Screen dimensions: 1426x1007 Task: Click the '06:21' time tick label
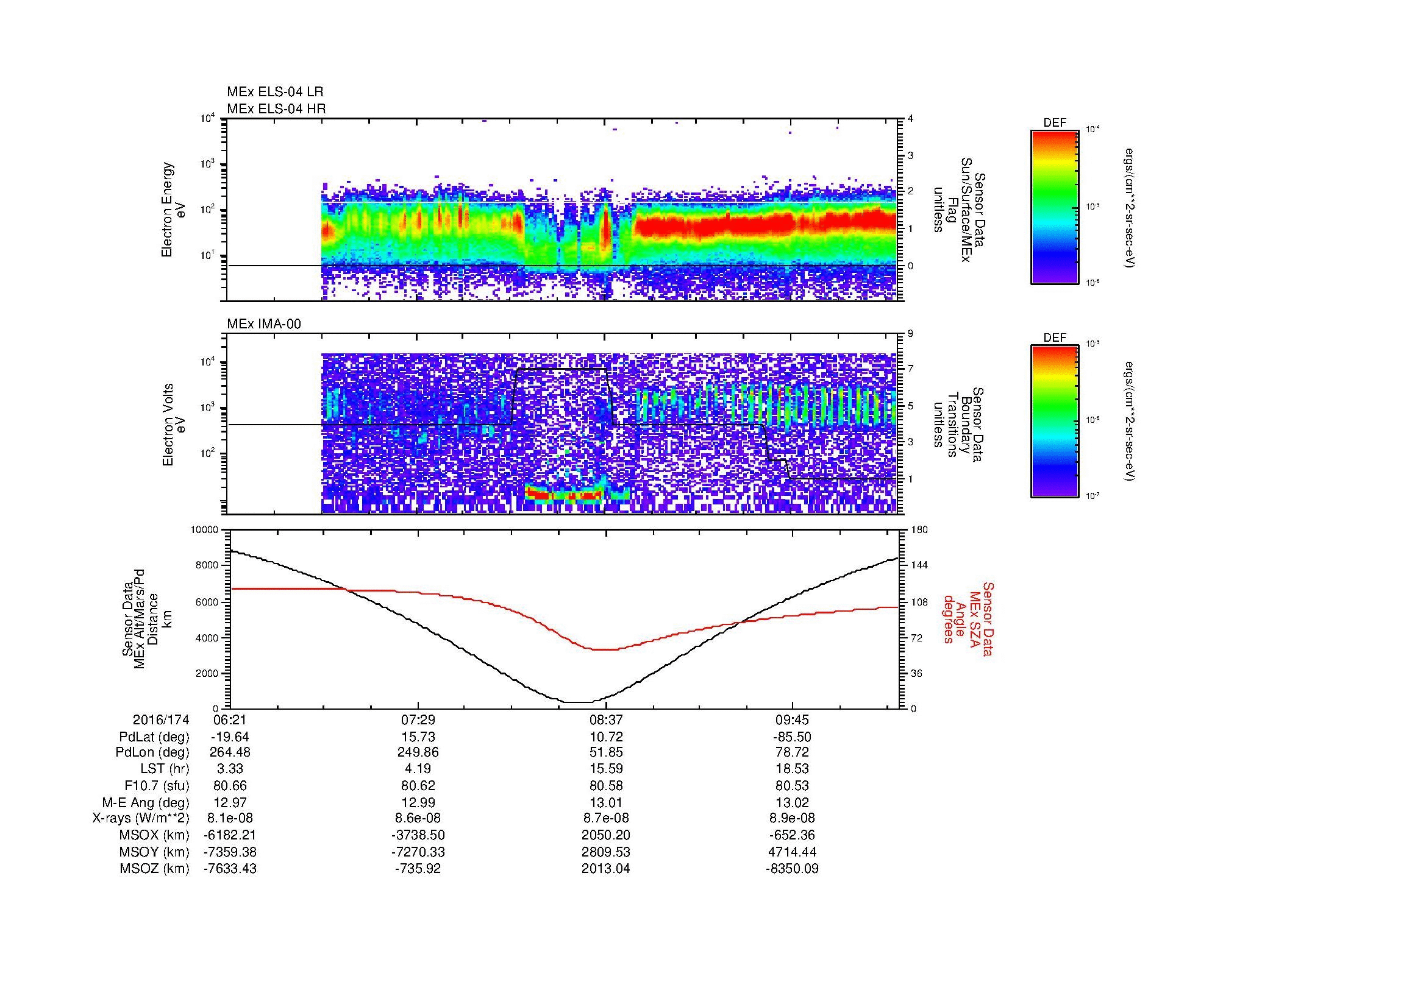(230, 719)
